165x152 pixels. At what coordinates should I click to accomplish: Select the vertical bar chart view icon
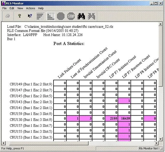[x=51, y=16]
